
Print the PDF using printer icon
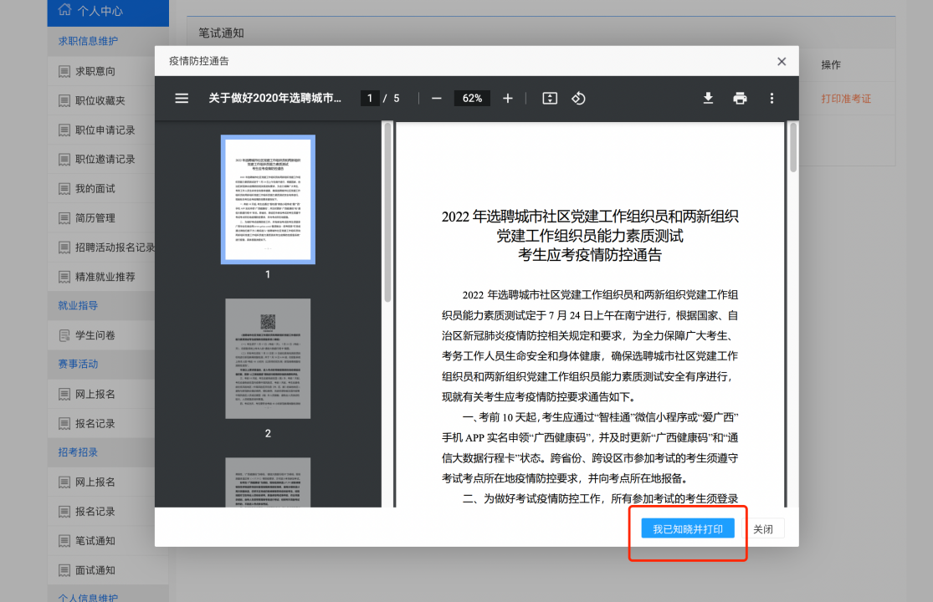pyautogui.click(x=740, y=99)
